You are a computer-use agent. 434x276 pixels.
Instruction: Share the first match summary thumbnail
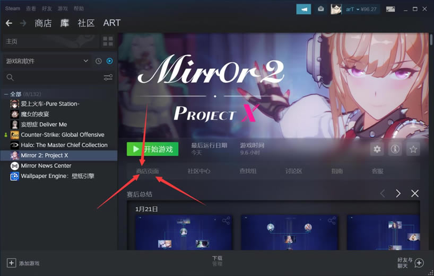(226, 220)
